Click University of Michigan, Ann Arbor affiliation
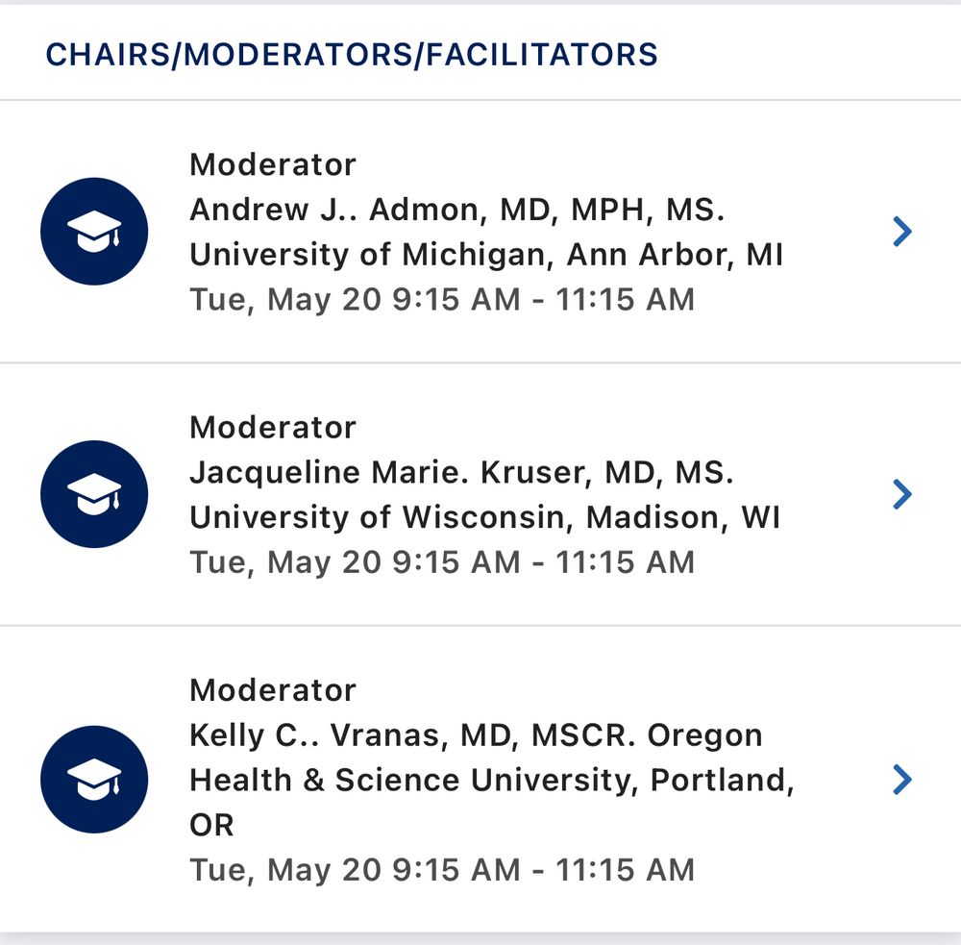Screen dimensions: 961x945 point(486,255)
